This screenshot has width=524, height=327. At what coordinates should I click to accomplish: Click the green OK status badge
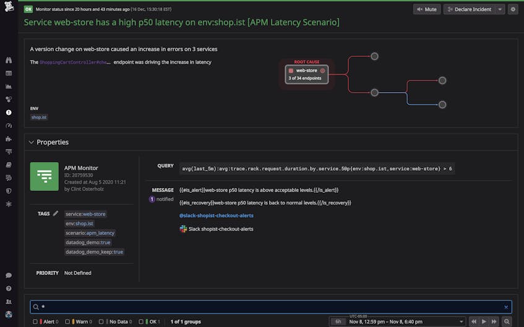tap(28, 9)
